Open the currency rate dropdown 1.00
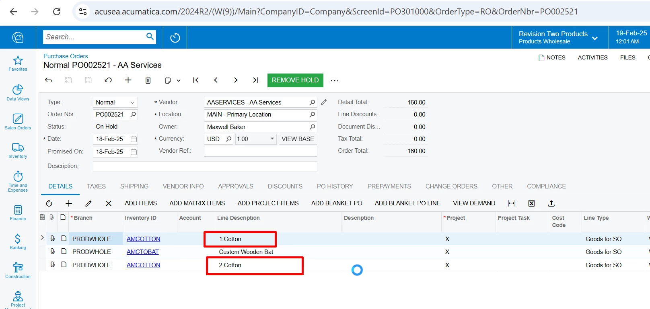The width and height of the screenshot is (650, 309). (x=272, y=139)
